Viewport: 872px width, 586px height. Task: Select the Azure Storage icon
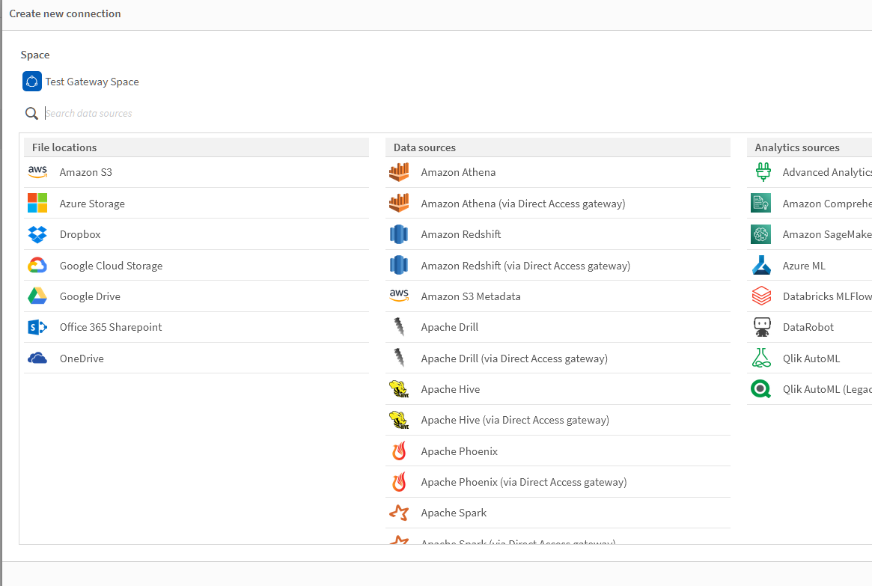(37, 204)
